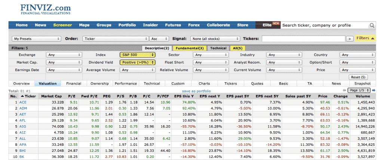The height and width of the screenshot is (160, 383).
Task: Click the FINVIZ.com logo
Action: pos(46,9)
